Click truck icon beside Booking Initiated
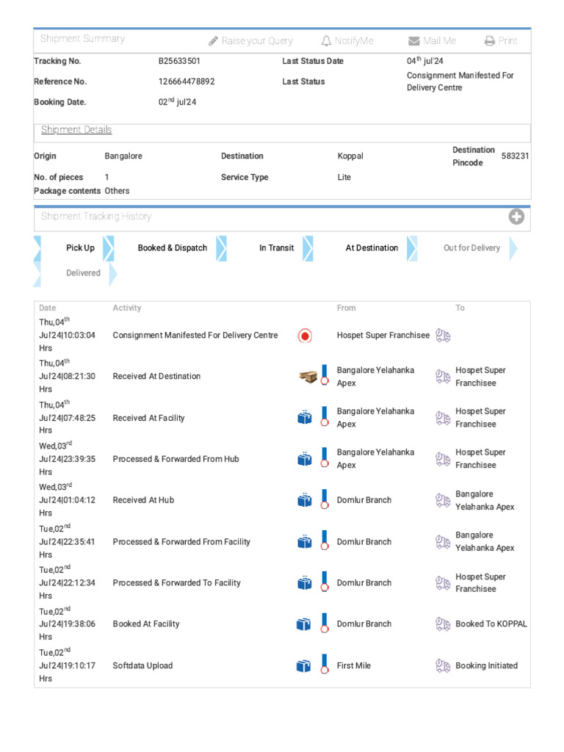The width and height of the screenshot is (564, 752). pos(442,666)
